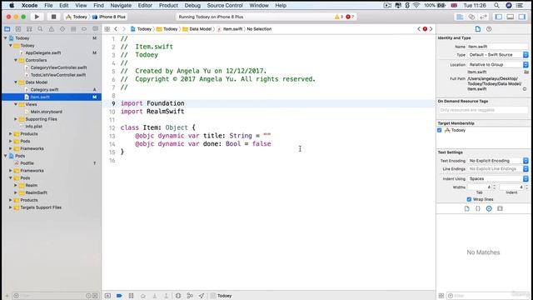533x300 pixels.
Task: Open the issue navigator warning icon
Action: (52, 29)
